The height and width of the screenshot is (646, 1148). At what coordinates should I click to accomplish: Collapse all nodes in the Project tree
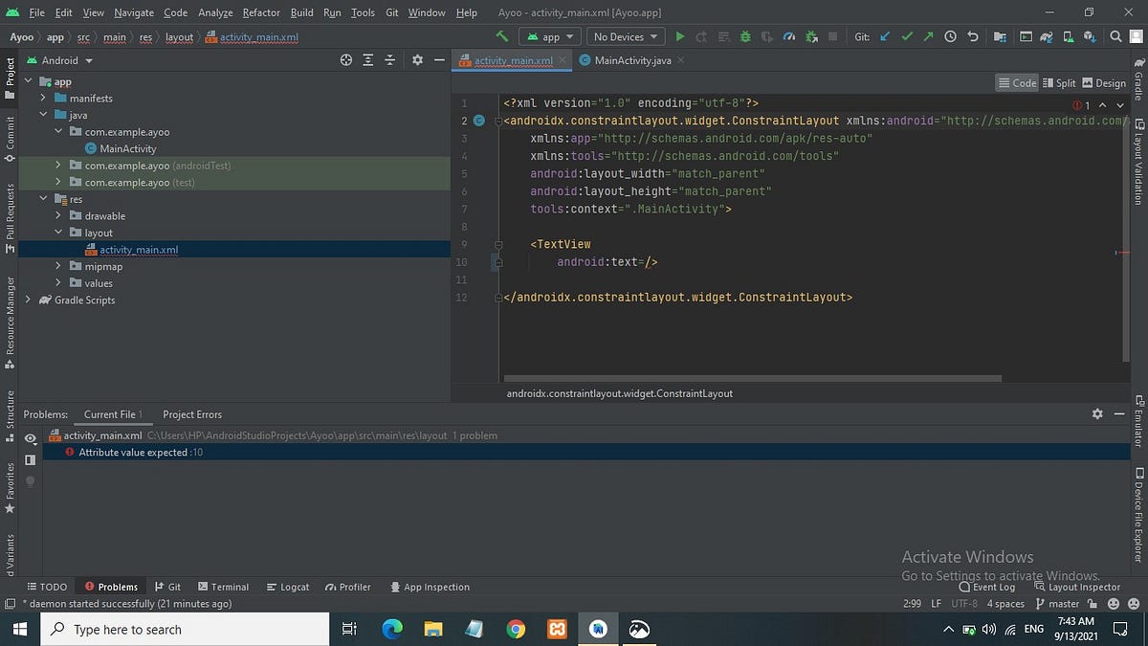[389, 59]
